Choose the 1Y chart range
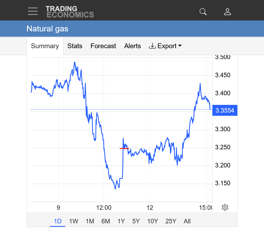The image size is (264, 230). 121,221
